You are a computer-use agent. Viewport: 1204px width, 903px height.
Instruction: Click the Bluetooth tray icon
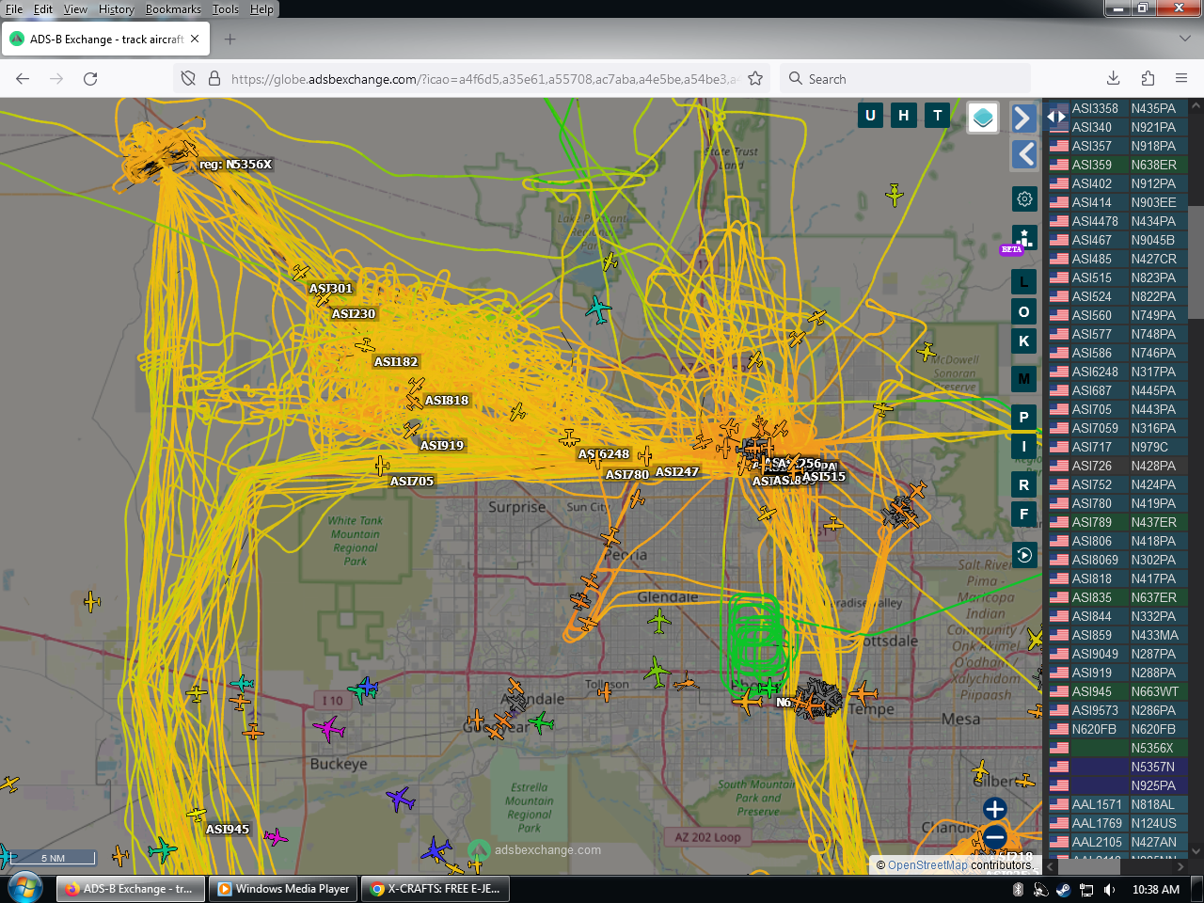(1018, 889)
